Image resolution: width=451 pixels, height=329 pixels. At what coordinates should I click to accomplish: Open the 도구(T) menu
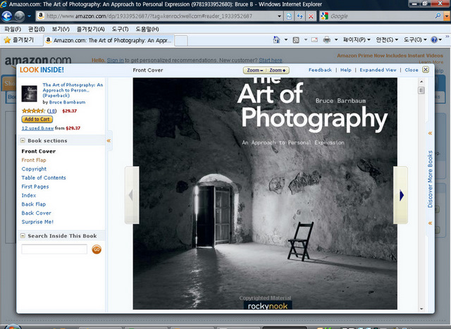click(x=121, y=29)
